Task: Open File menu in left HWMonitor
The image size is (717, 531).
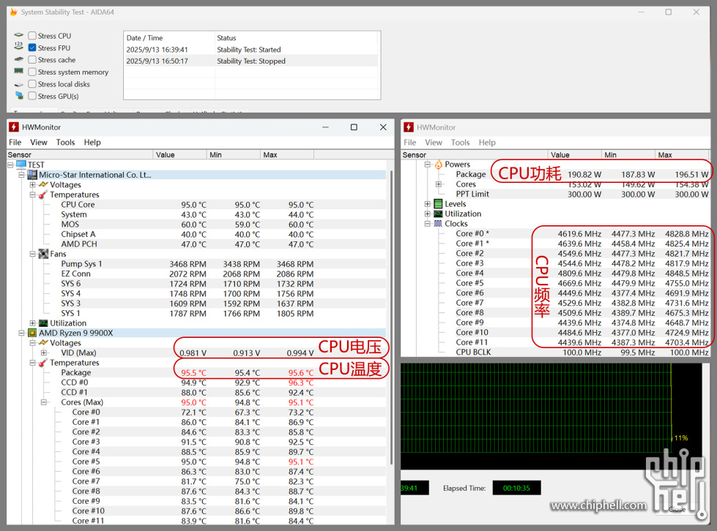Action: click(15, 143)
